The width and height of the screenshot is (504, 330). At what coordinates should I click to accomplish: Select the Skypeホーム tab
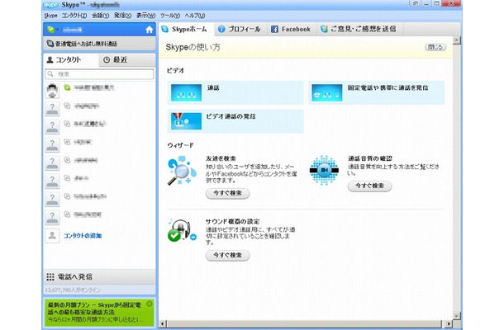point(185,29)
